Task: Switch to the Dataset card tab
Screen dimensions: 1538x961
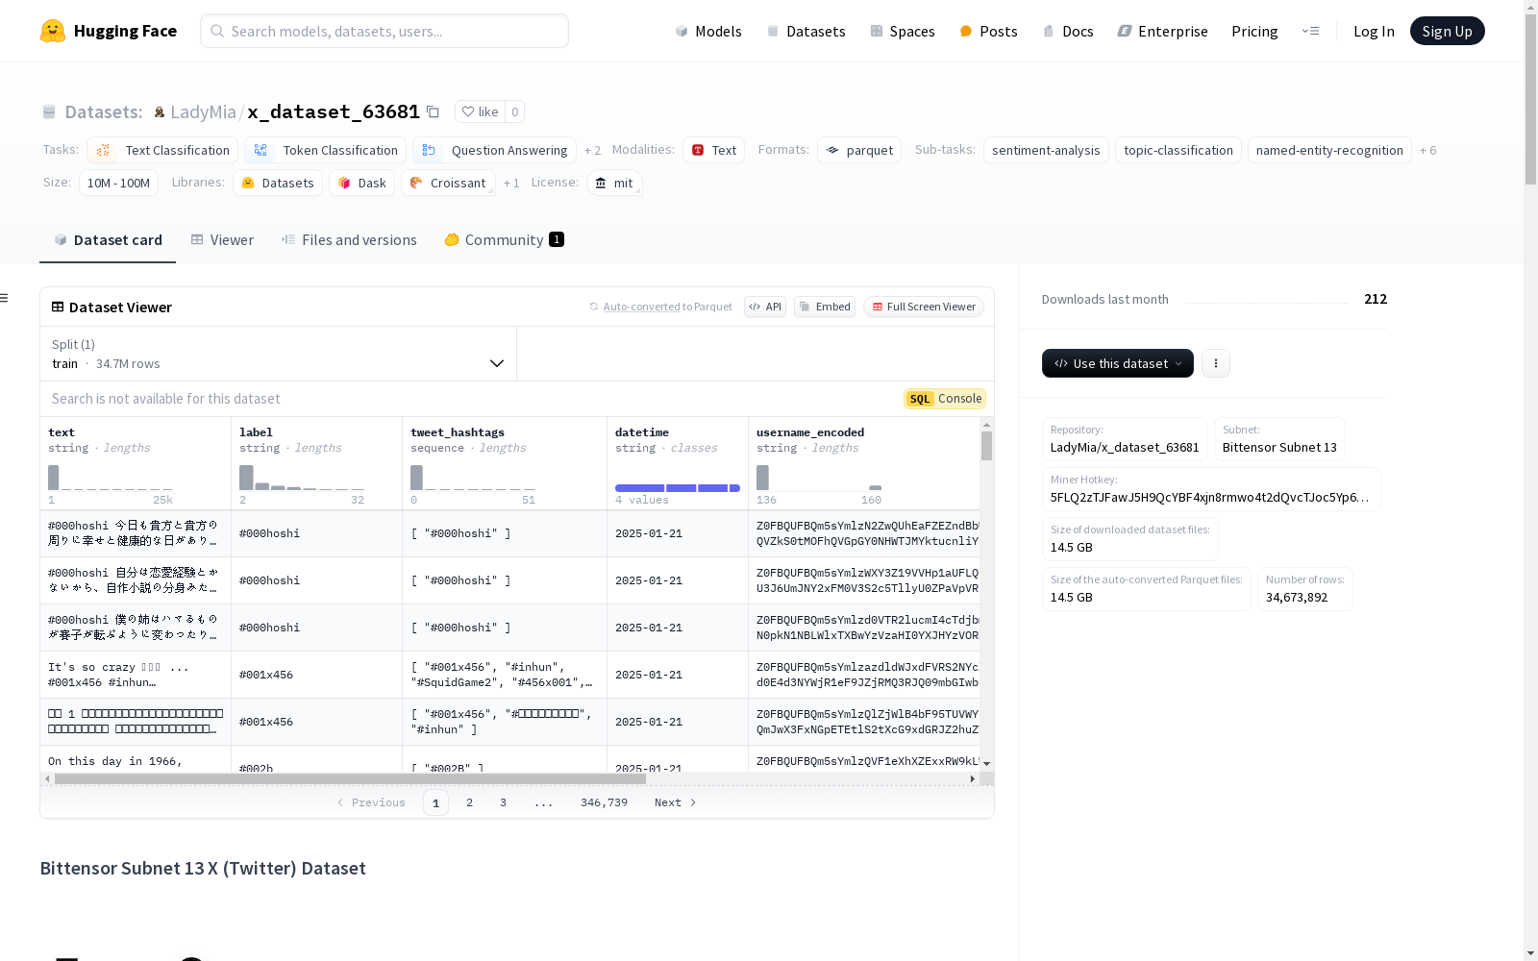Action: 108,239
